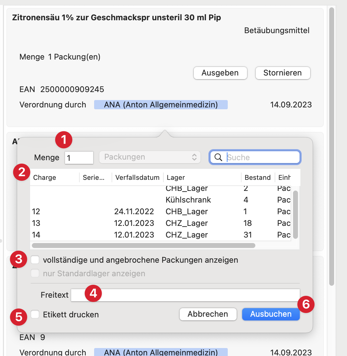Screen dimensions: 347x356
Task: Enable the Etikett drucken option
Action: [35, 314]
